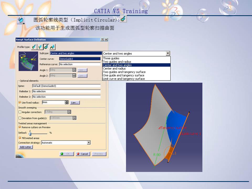Click the sweep tool icon beside Implicit Circular text
252x189 pixels.
[123, 19]
